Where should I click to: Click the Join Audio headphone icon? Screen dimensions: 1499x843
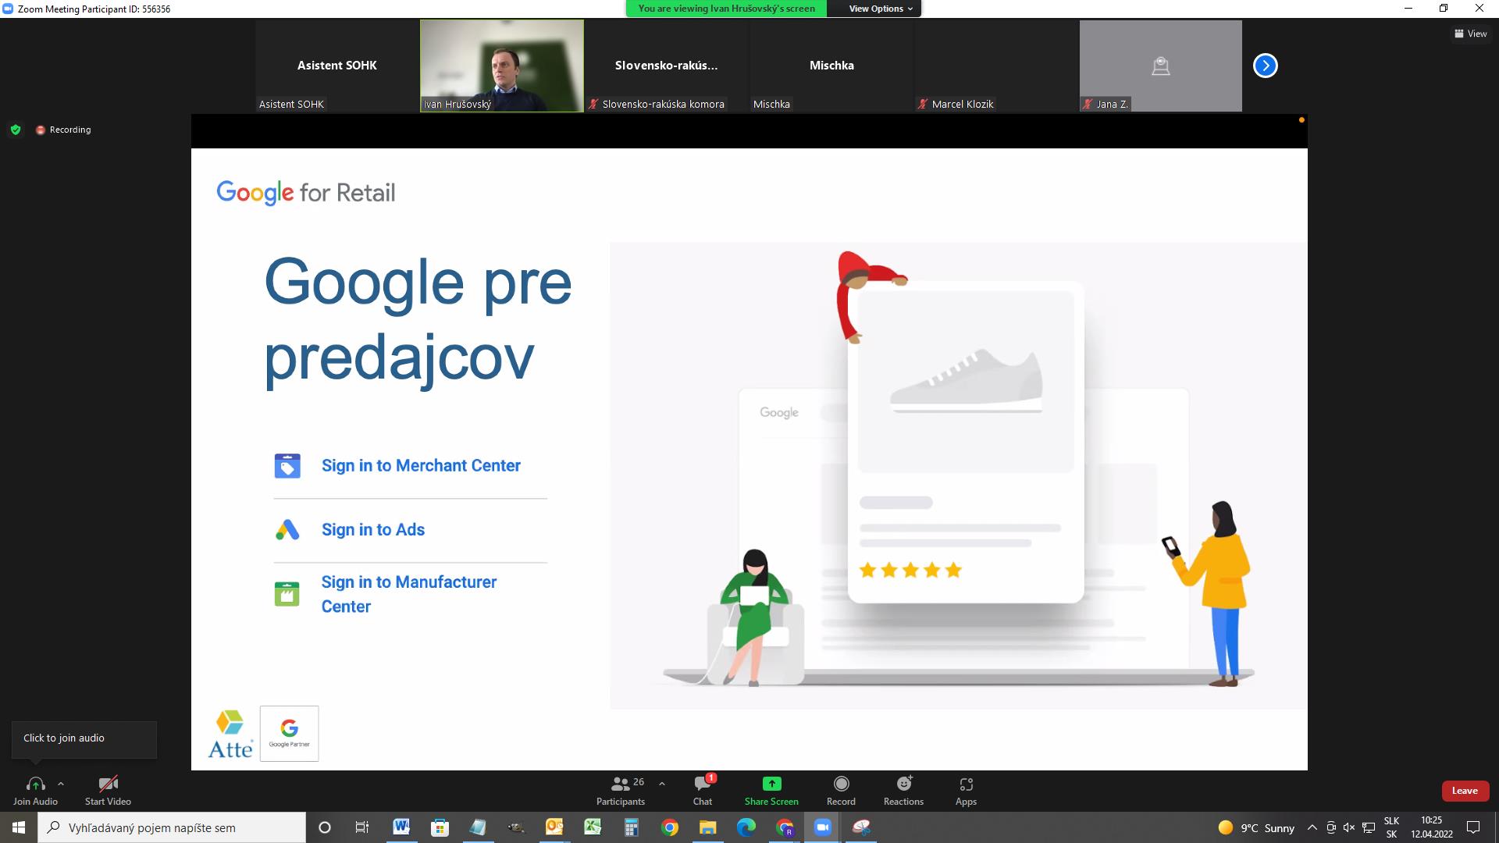35,784
